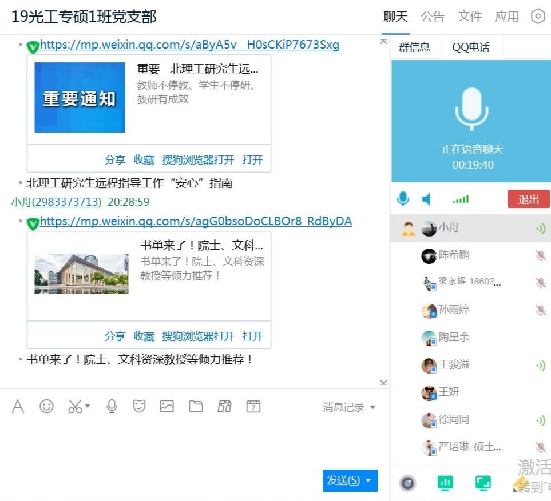Open the image send icon
The width and height of the screenshot is (551, 501).
pos(167,406)
